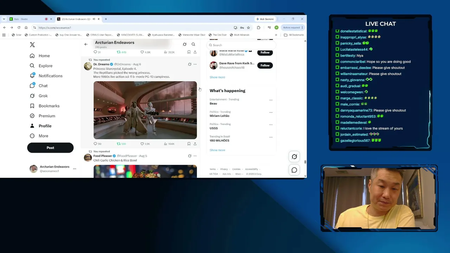Viewport: 450px width, 253px height.
Task: Click the Grok icon in profile header
Action: (x=185, y=44)
